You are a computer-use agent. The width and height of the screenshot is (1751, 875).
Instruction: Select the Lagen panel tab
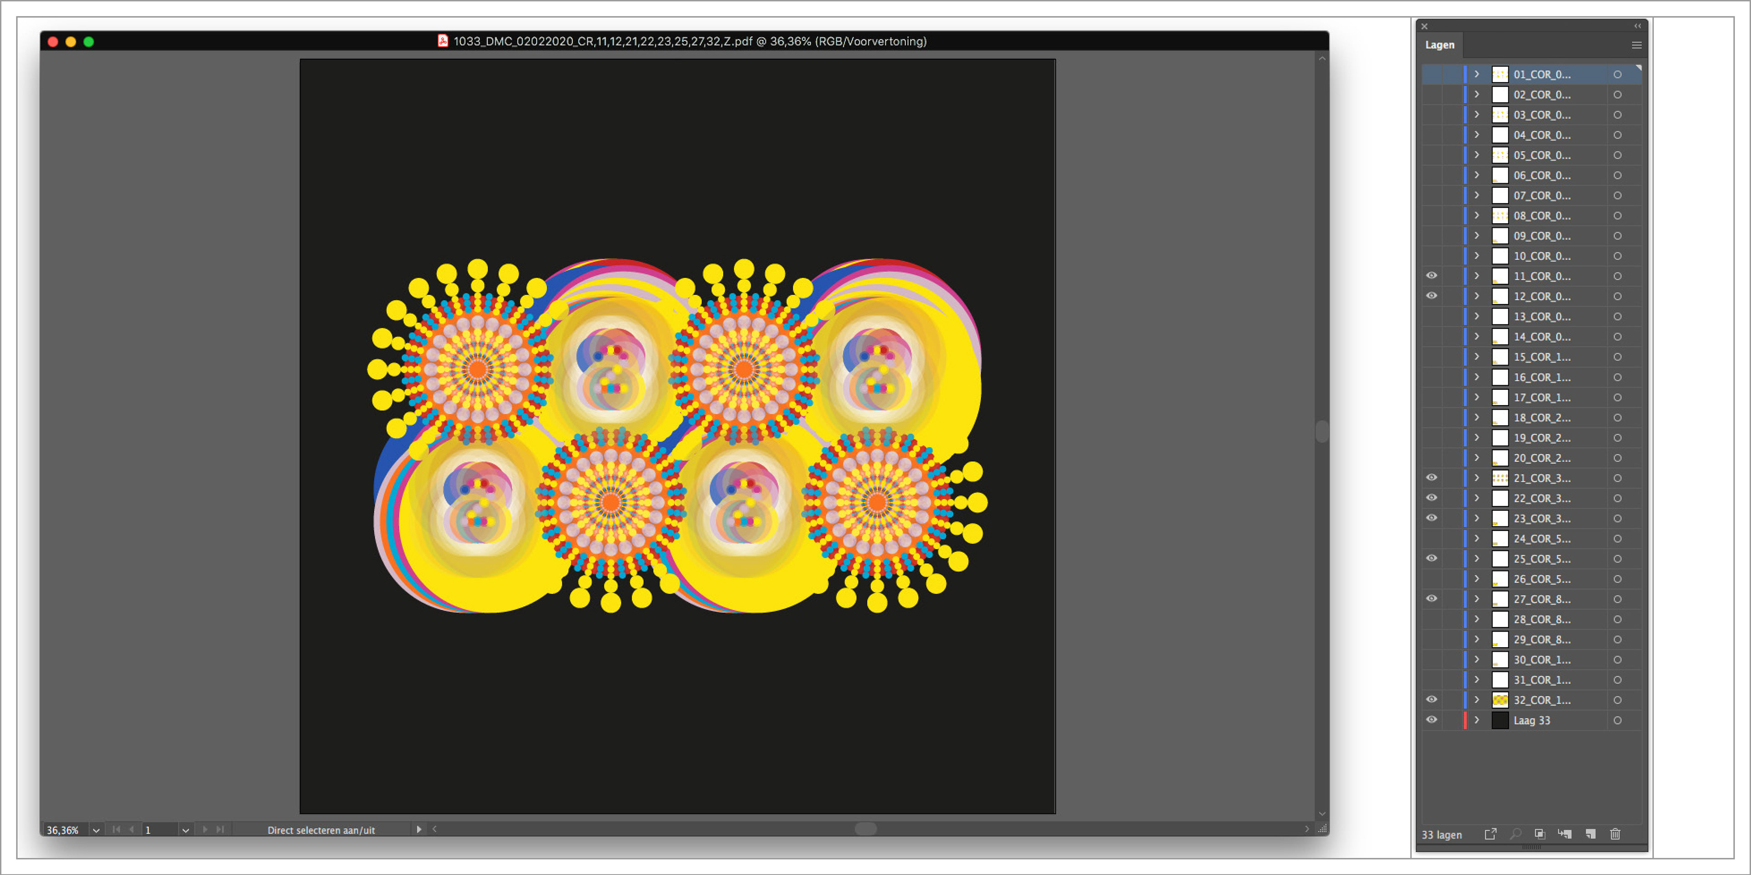1440,45
